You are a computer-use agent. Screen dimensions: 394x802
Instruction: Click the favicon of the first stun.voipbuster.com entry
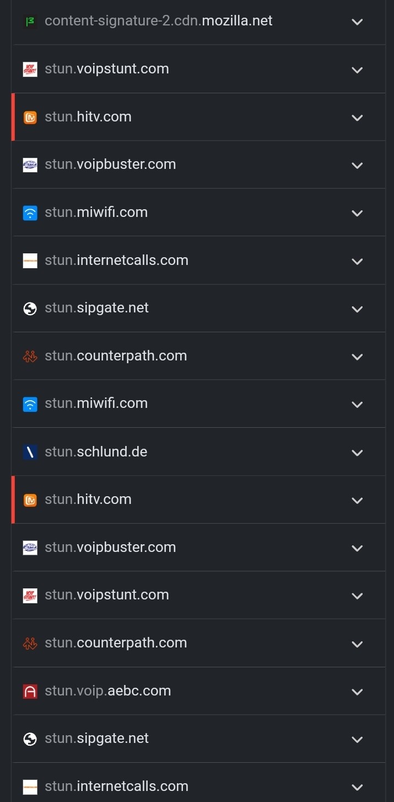click(30, 164)
